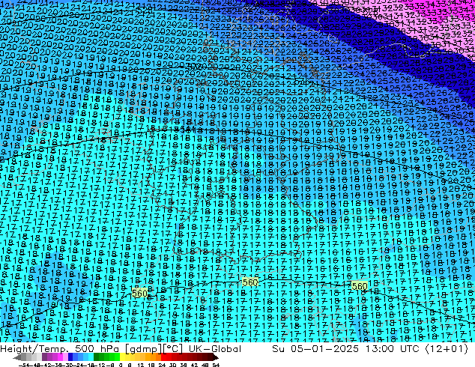Image resolution: width=475 pixels, height=367 pixels.
Task: Click the cyan swatch left of -18
Action: pyautogui.click(x=91, y=357)
